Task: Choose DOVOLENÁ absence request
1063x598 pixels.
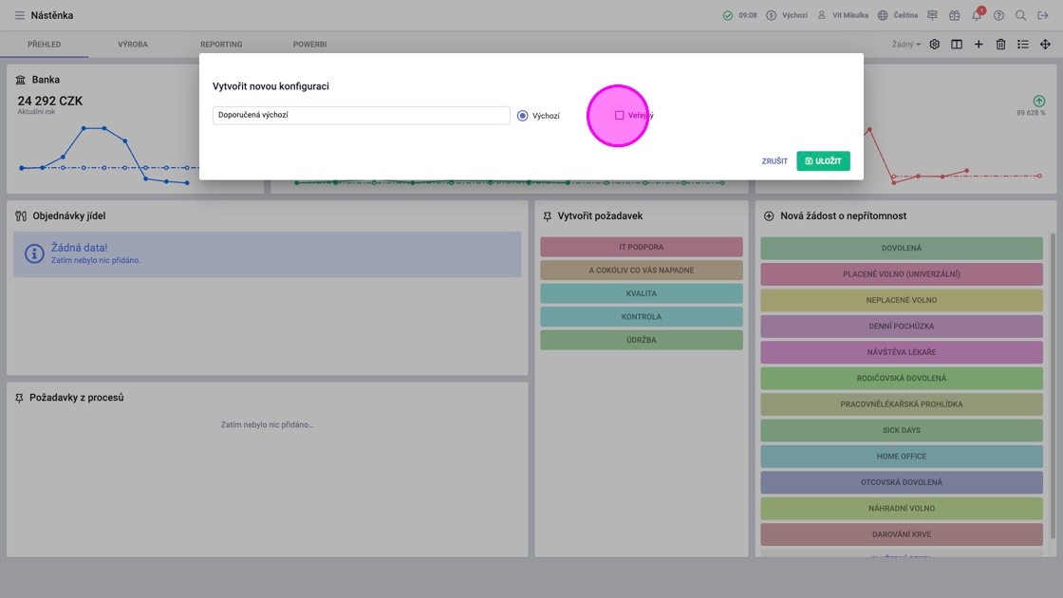Action: pos(902,248)
